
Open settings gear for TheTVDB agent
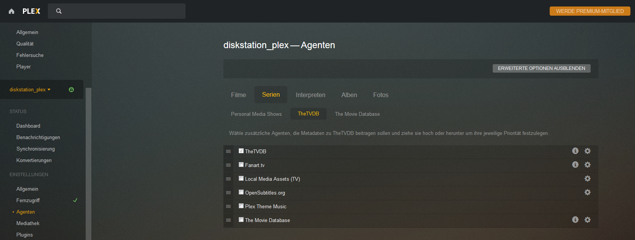coord(588,151)
